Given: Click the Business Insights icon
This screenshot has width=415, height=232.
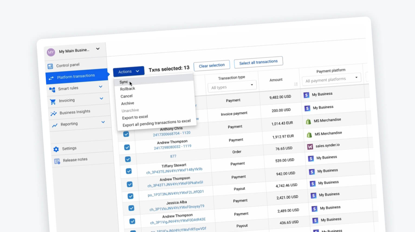Looking at the screenshot, I should coord(53,113).
